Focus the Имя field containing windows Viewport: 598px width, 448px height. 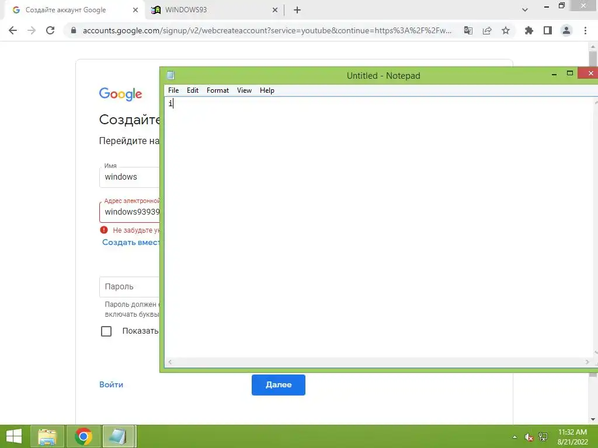pos(129,177)
